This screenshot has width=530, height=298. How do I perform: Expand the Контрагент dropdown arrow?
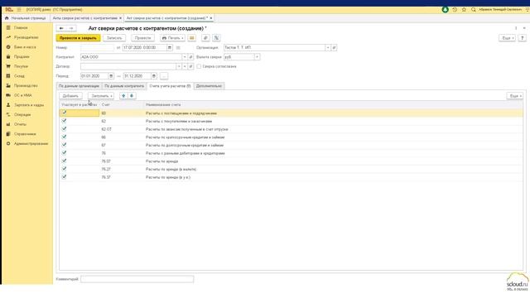[185, 57]
